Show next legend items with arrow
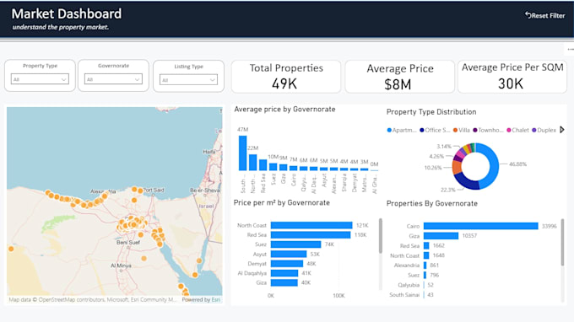This screenshot has width=574, height=322. 562,130
